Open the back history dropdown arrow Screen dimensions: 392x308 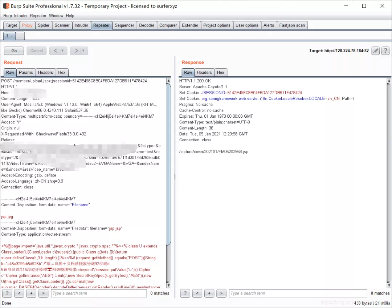(63, 51)
